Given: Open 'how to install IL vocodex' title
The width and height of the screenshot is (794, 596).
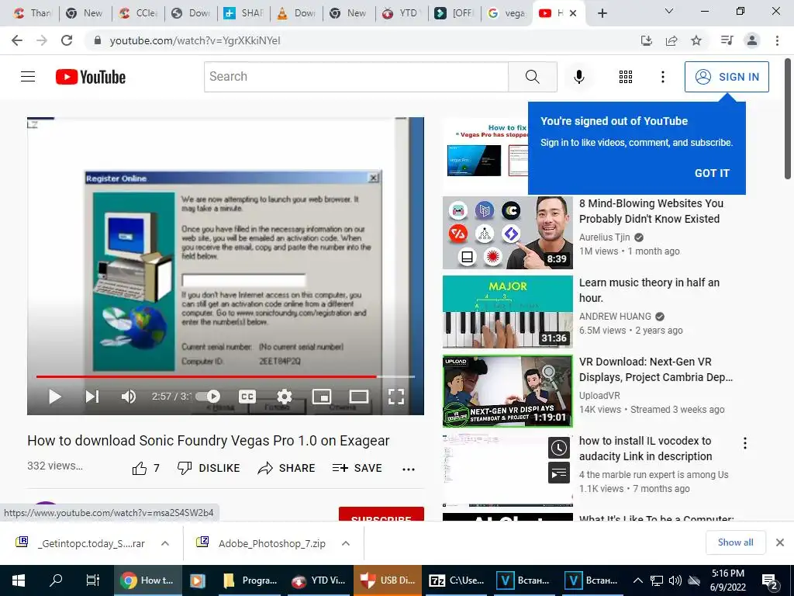Looking at the screenshot, I should [x=646, y=449].
